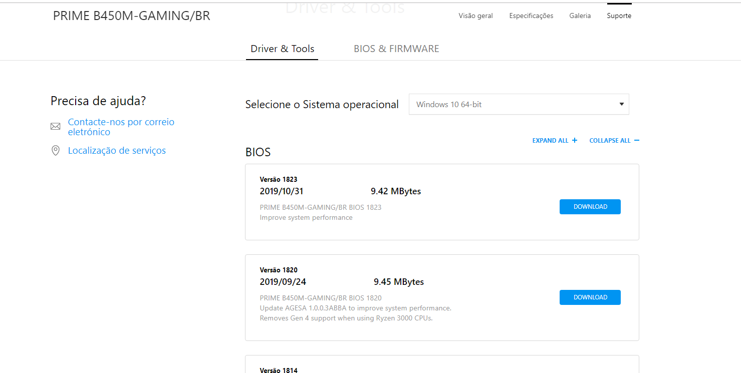
Task: Collapse all sections with COLLAPSE ALL
Action: [614, 141]
